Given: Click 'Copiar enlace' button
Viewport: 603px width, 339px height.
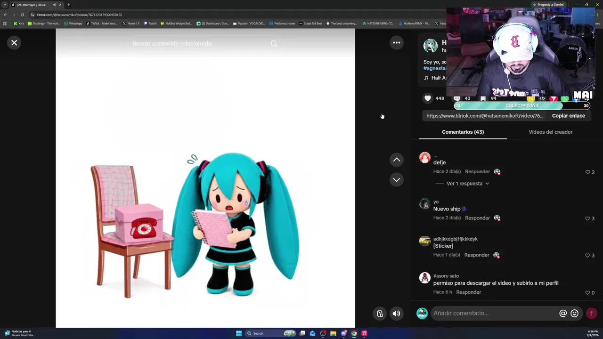Looking at the screenshot, I should point(569,116).
